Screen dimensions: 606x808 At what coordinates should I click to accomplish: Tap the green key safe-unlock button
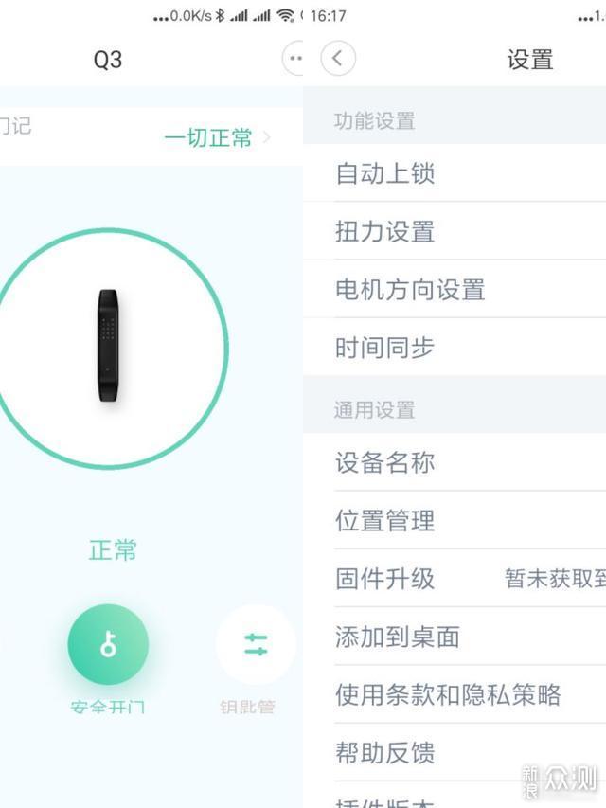pos(108,644)
